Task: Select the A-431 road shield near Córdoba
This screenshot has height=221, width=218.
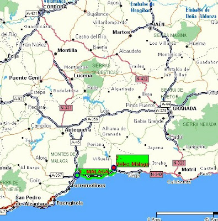Action: [32, 13]
